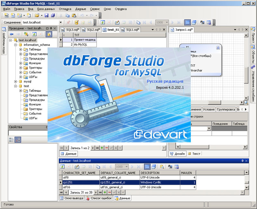257x209 pixels.
Task: Expand Таблицы under information_schema
Action: (x=21, y=49)
